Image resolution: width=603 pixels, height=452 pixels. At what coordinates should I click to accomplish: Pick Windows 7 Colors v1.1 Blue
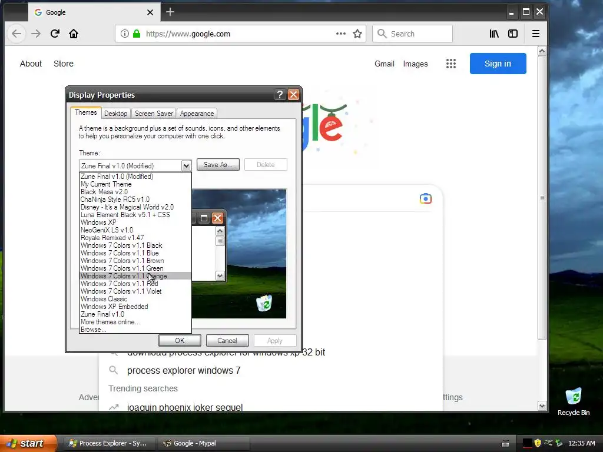[x=135, y=253]
